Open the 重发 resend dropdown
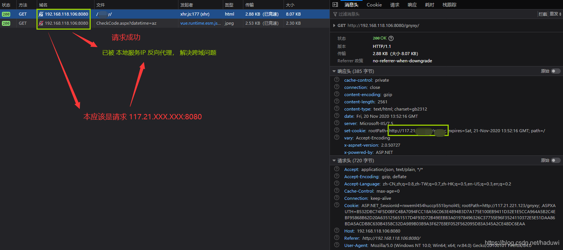The width and height of the screenshot is (563, 250). tap(555, 14)
